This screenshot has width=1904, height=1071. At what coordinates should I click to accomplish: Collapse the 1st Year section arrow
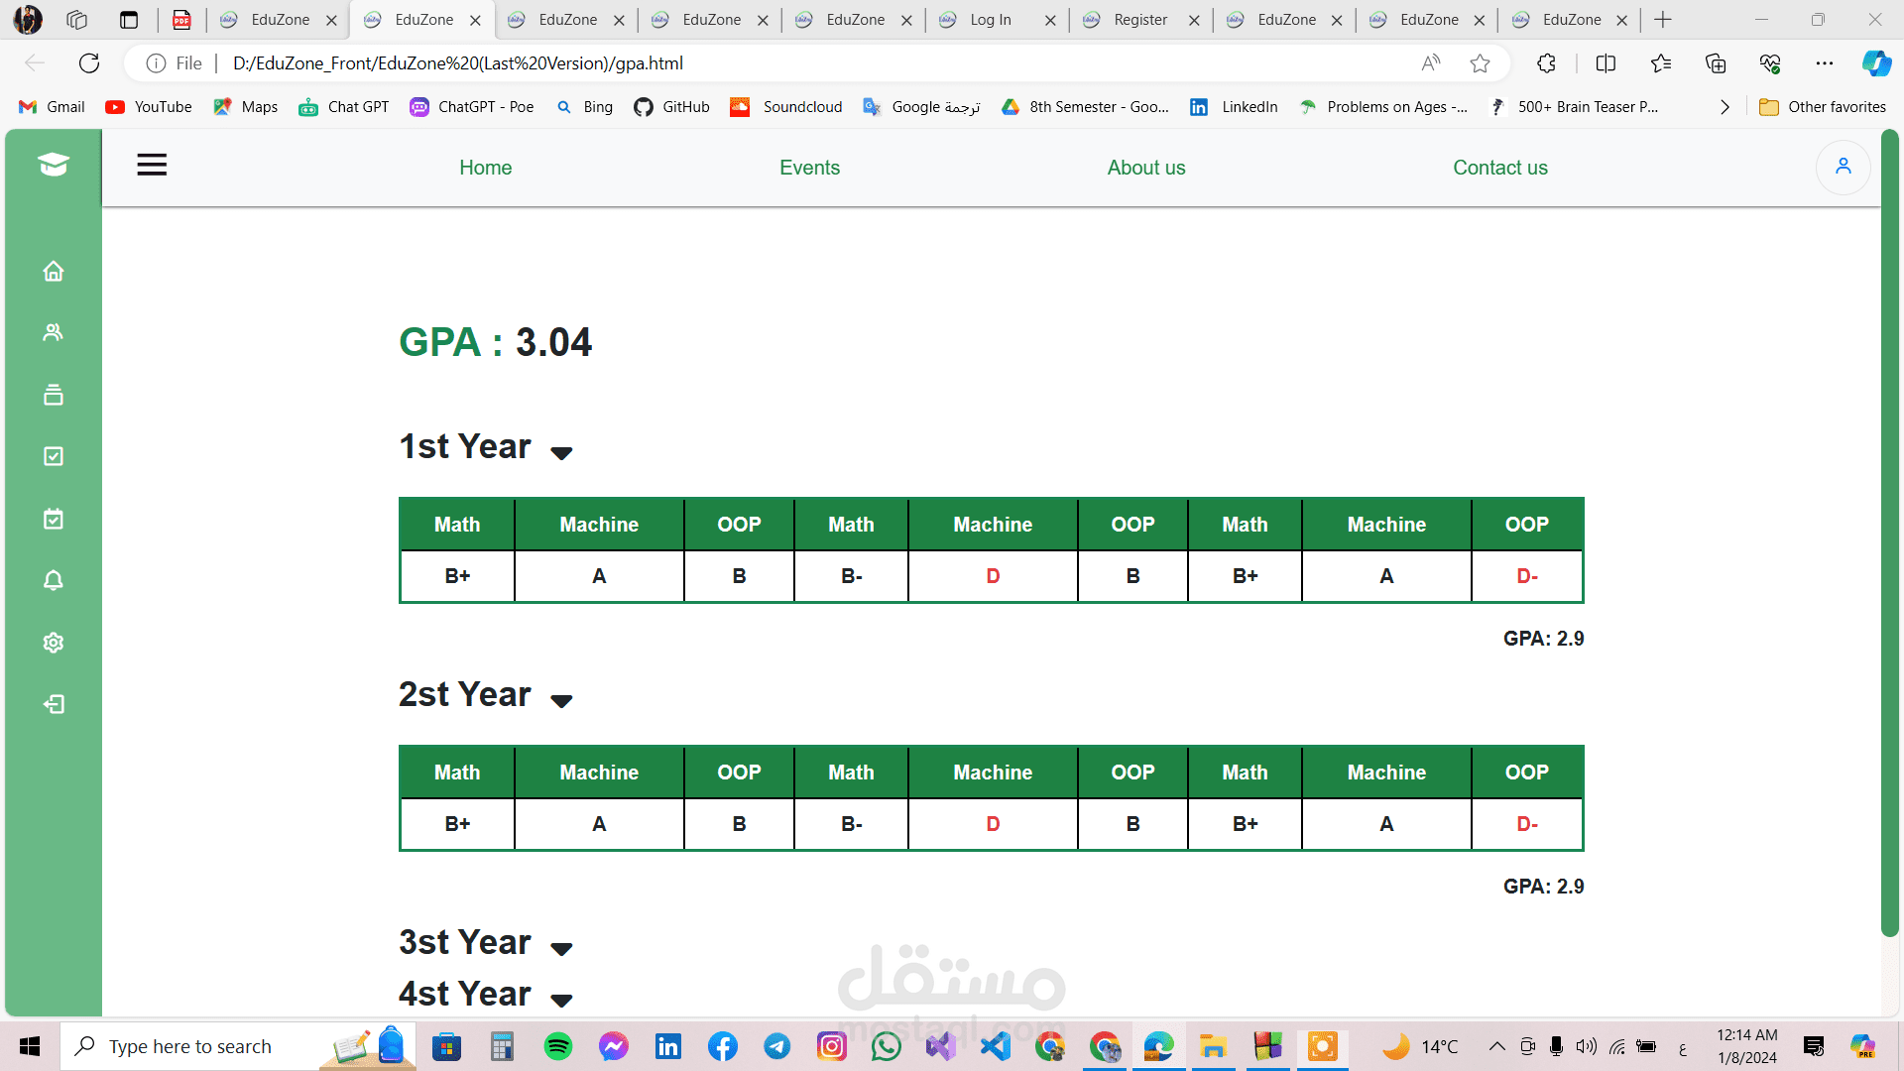(561, 453)
